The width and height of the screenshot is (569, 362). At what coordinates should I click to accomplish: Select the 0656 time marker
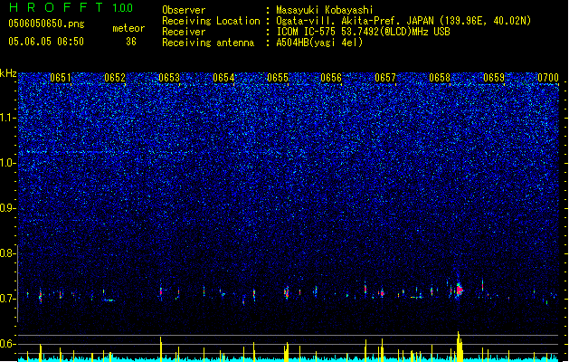pos(331,78)
